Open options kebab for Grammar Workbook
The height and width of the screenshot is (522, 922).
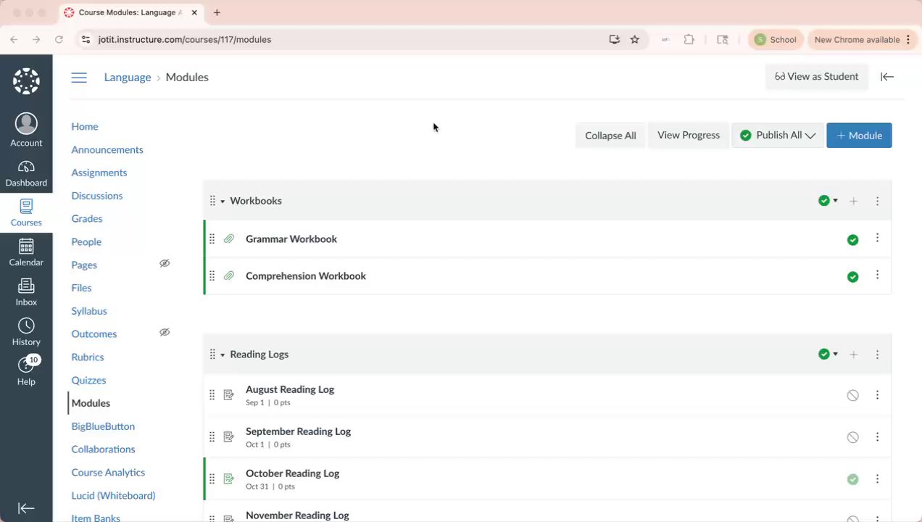tap(877, 239)
